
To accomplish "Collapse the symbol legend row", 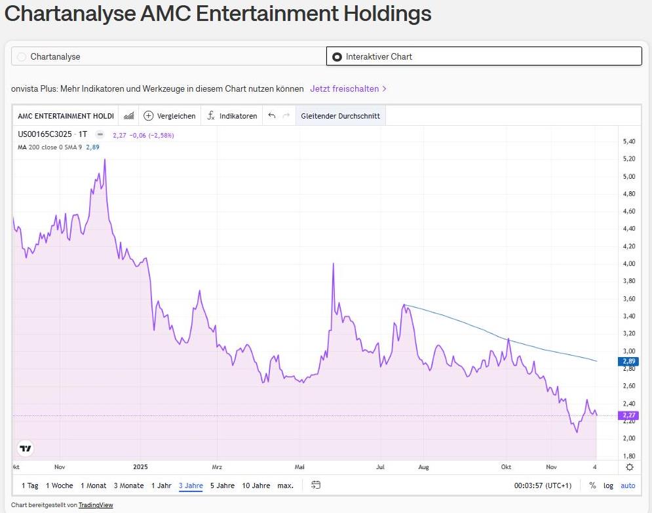I will pos(100,134).
